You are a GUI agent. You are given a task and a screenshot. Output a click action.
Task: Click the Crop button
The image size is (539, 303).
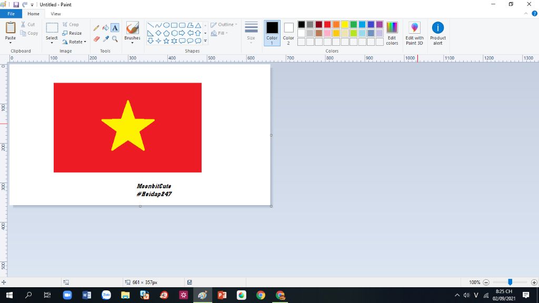click(x=71, y=24)
